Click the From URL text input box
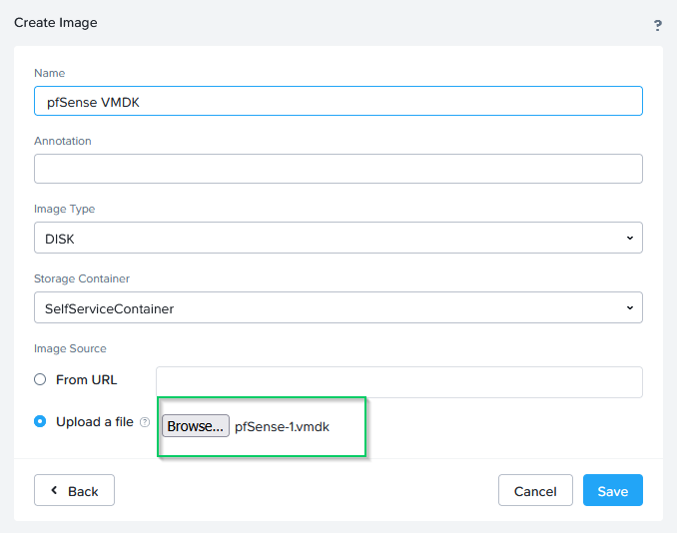Viewport: 677px width, 533px height. click(398, 382)
